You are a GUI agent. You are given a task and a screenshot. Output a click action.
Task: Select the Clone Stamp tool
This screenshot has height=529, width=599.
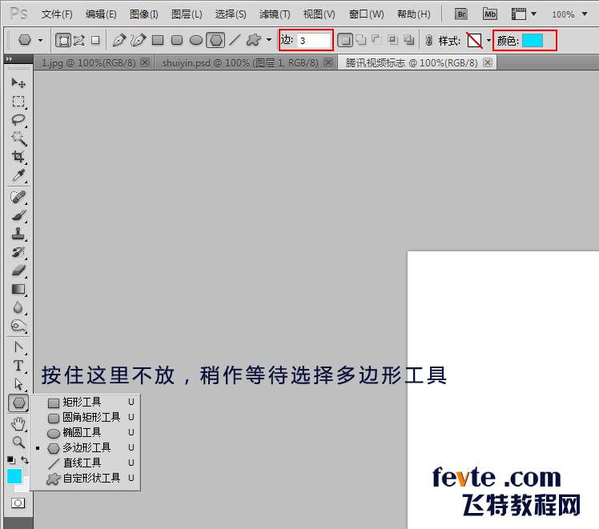18,234
